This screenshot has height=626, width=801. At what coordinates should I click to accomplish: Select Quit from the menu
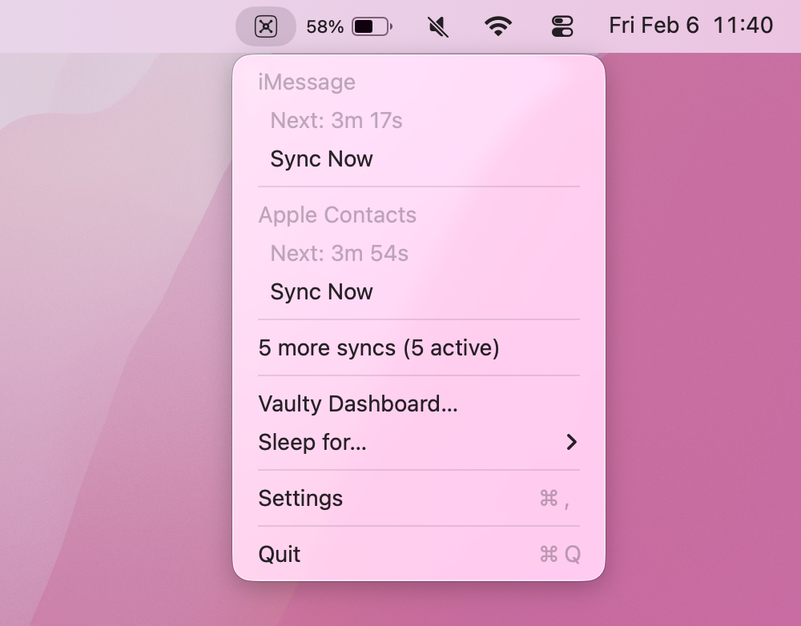tap(279, 553)
